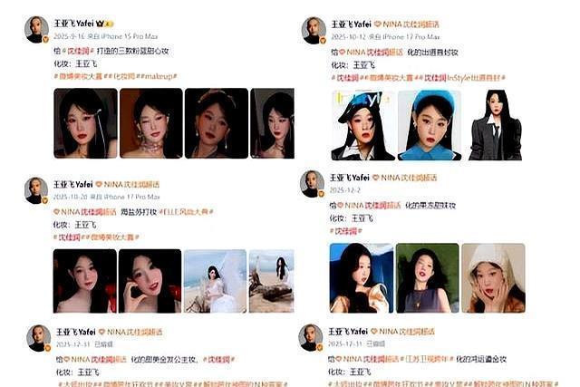View the white dress beach photo

(x=215, y=281)
